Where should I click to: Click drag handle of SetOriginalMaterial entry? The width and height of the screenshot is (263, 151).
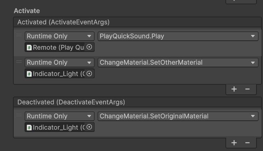pos(19,115)
